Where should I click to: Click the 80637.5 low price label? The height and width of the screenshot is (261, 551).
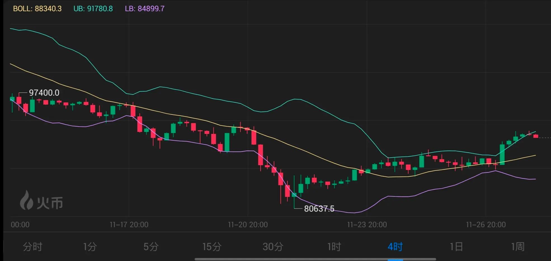pyautogui.click(x=319, y=209)
